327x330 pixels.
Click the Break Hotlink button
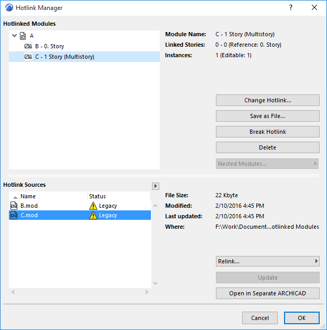(267, 132)
